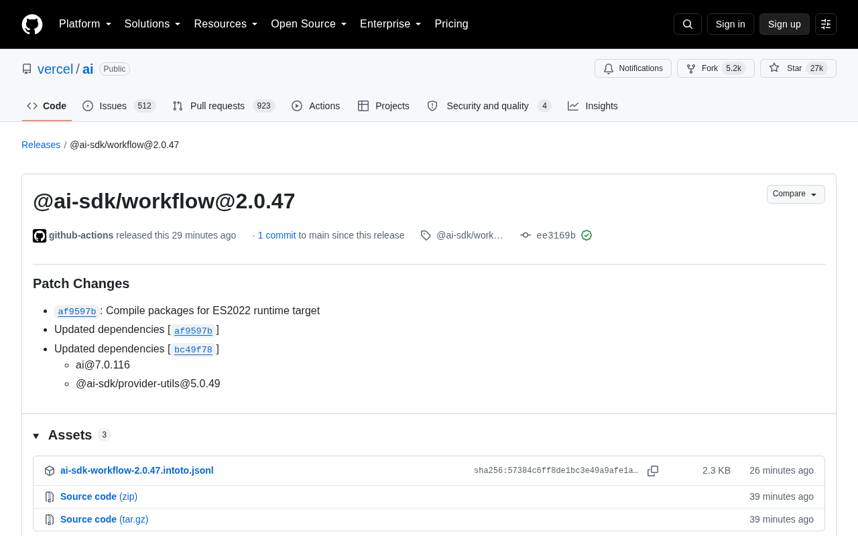Screen dimensions: 858x536
Task: Open the vercel owner link
Action: coord(56,69)
